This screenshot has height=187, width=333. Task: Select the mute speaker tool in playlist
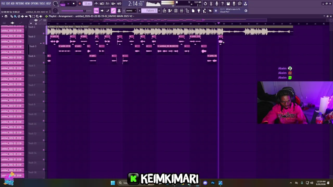pyautogui.click(x=22, y=16)
